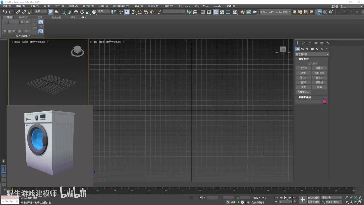
Task: Toggle Auto Key mode (自动关键点)
Action: [313, 198]
